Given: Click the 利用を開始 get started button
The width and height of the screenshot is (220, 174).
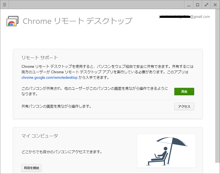Looking at the screenshot, I should coord(31,168).
